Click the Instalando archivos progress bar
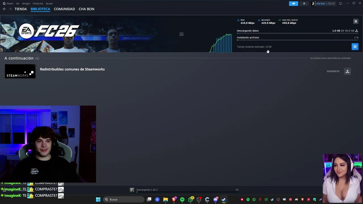This screenshot has height=204, width=363. (297, 40)
